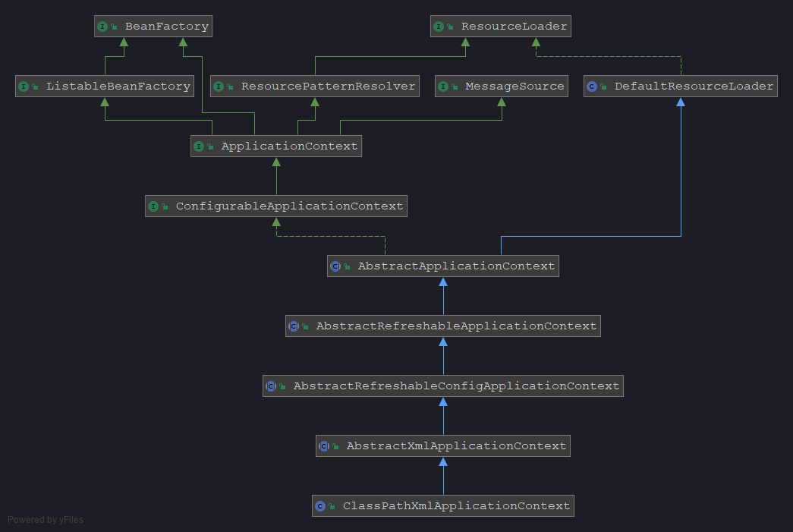Screen dimensions: 793x532
Task: Select the AbstractRefreshableConfigApplicationContext node
Action: tap(442, 386)
